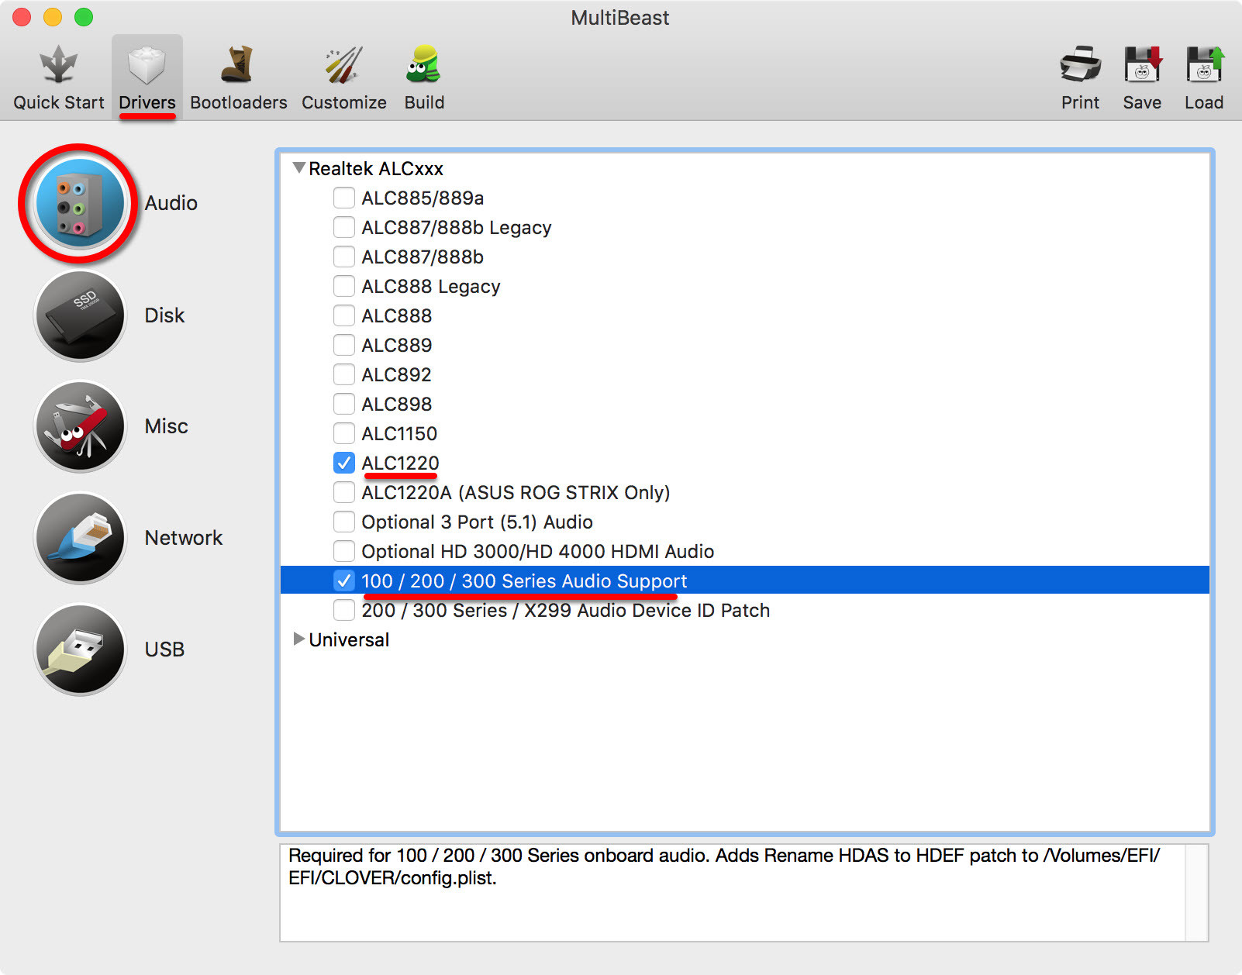Click the Build tab label
The width and height of the screenshot is (1242, 975).
(x=424, y=102)
